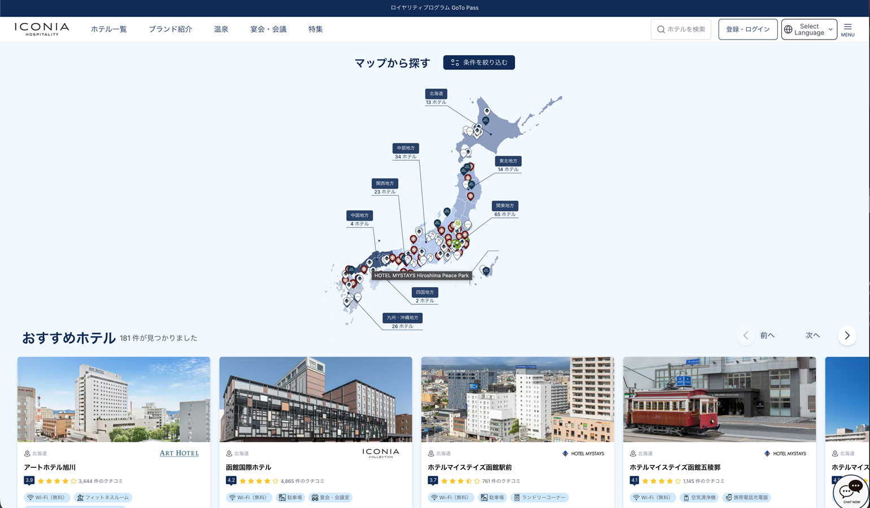870x508 pixels.
Task: Click the ランドリーコーナー amenity tag
Action: point(540,498)
